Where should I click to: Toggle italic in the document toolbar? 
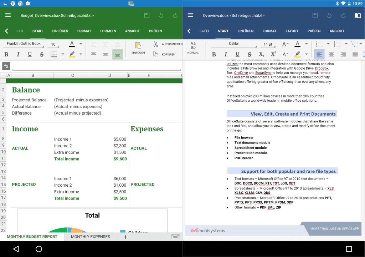pyautogui.click(x=226, y=54)
